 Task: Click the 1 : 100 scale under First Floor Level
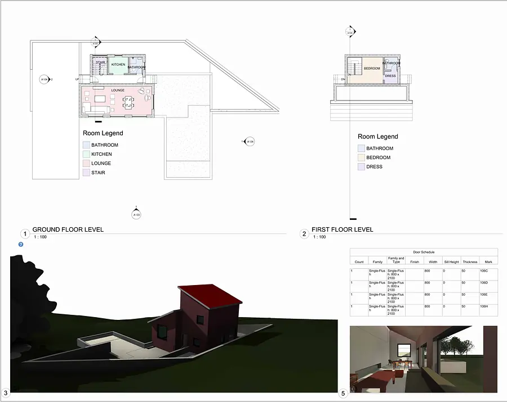pyautogui.click(x=319, y=237)
